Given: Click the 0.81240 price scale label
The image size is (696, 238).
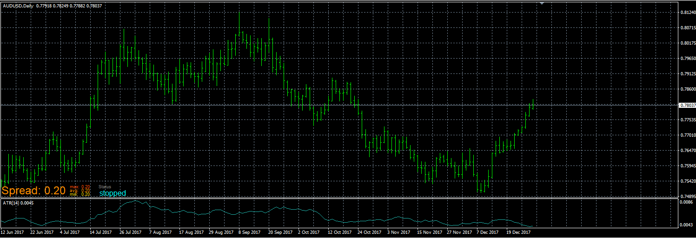Looking at the screenshot, I should coord(688,13).
